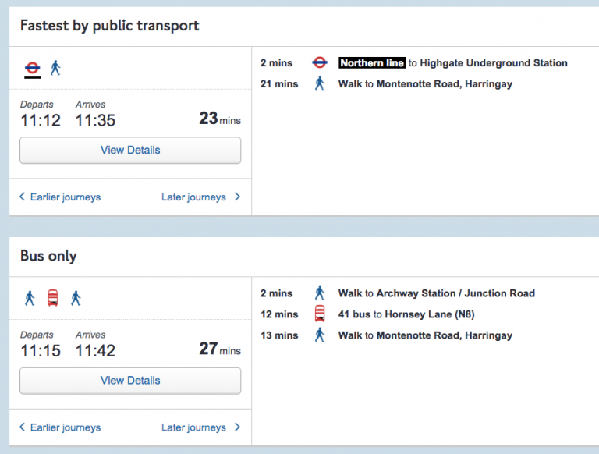The height and width of the screenshot is (454, 599).
Task: Click the first walking icon in the Bus only summary
Action: point(30,298)
